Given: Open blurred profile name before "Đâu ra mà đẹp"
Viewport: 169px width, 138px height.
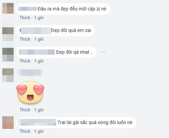Looking at the screenshot, I should point(27,9).
